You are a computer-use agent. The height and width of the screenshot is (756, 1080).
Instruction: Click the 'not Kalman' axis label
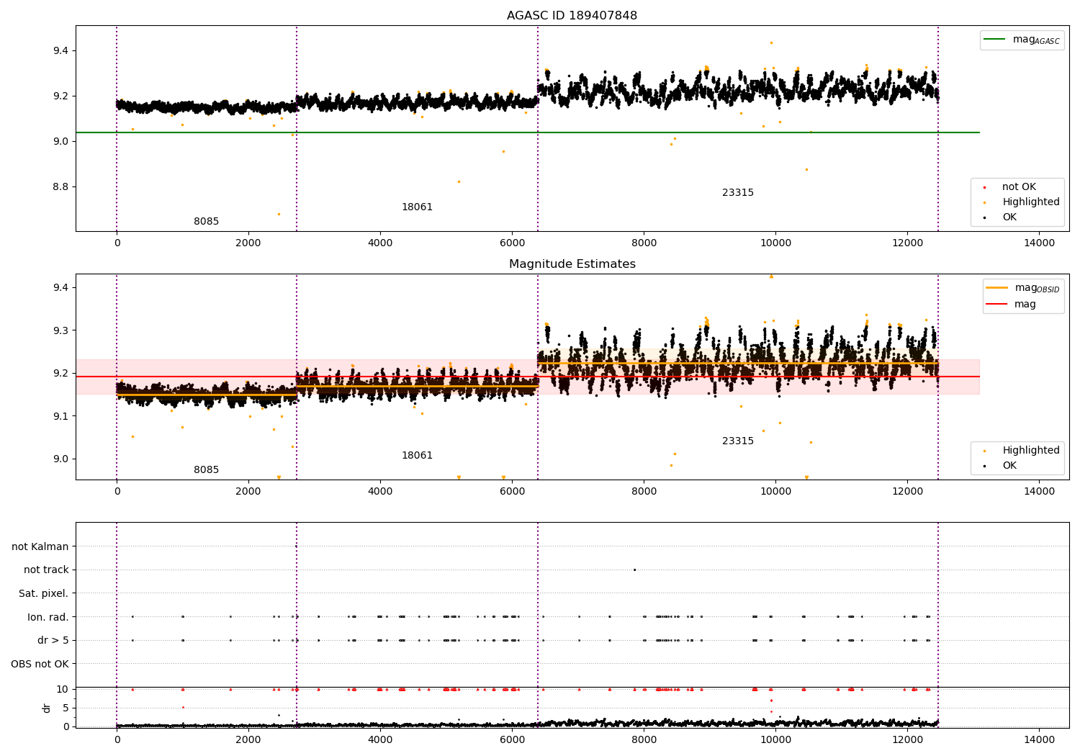click(x=40, y=547)
